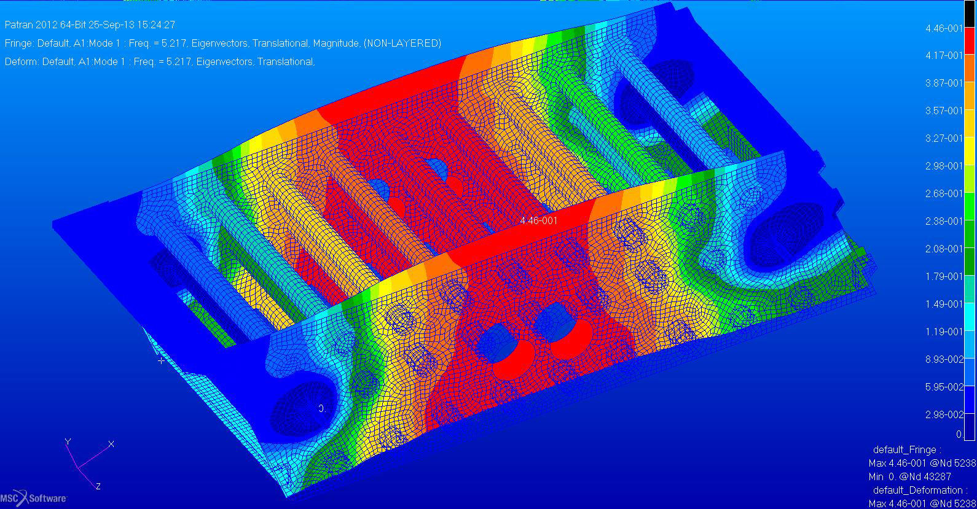Select the bright green swatch below 2.68-001

[970, 208]
